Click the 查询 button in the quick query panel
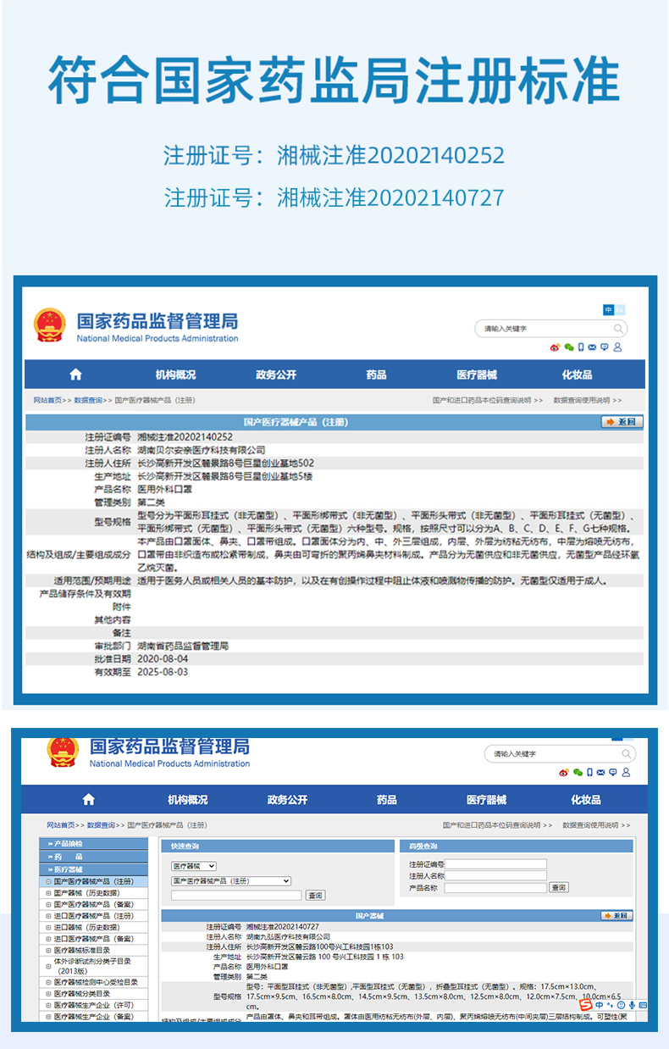Image resolution: width=669 pixels, height=1049 pixels. pyautogui.click(x=315, y=896)
